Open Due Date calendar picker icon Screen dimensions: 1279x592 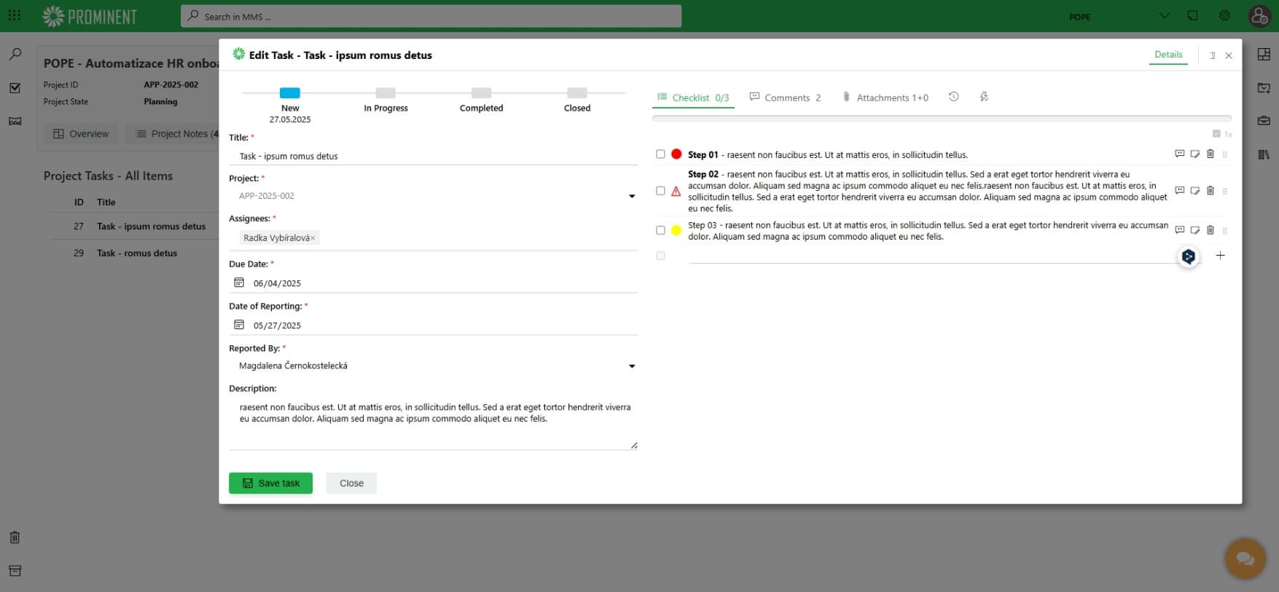point(238,283)
